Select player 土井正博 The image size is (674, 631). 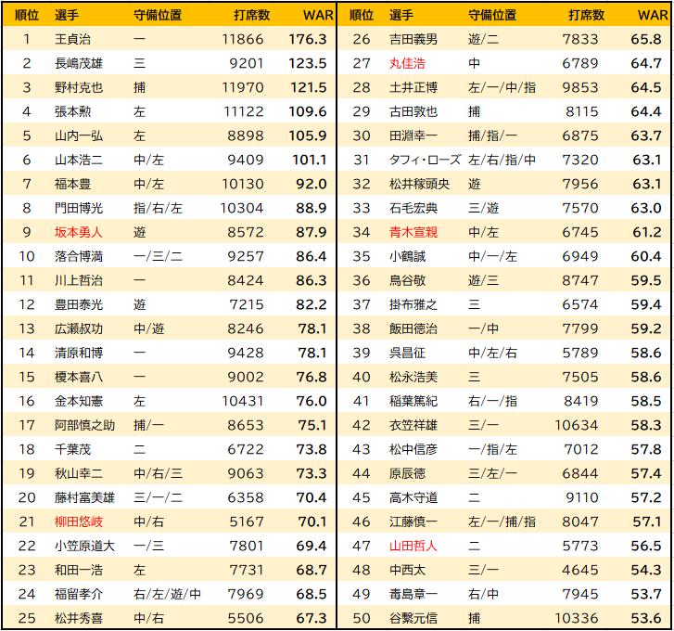coord(413,87)
